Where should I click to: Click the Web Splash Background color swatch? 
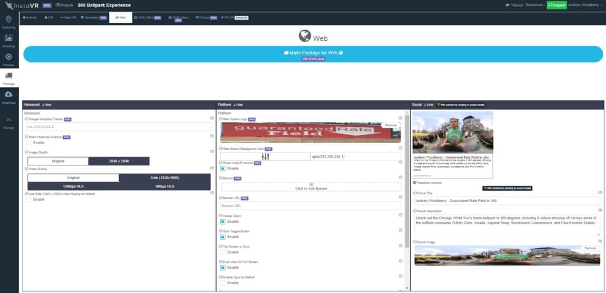pos(265,156)
